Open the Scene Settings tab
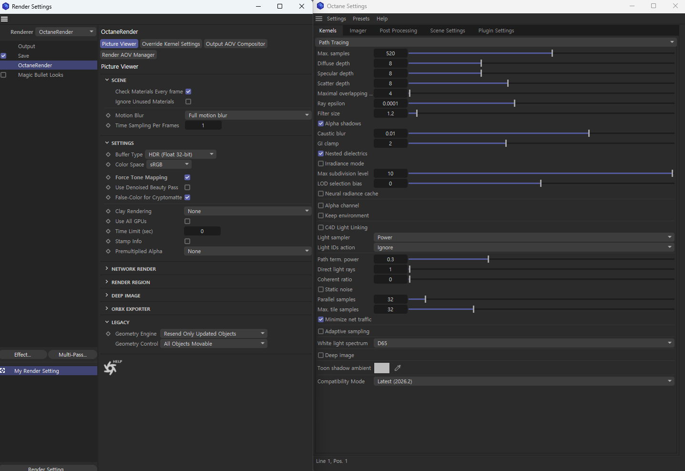The height and width of the screenshot is (471, 685). click(448, 31)
